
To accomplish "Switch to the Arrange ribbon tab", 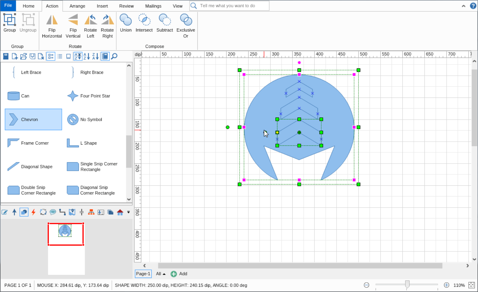I will [77, 6].
